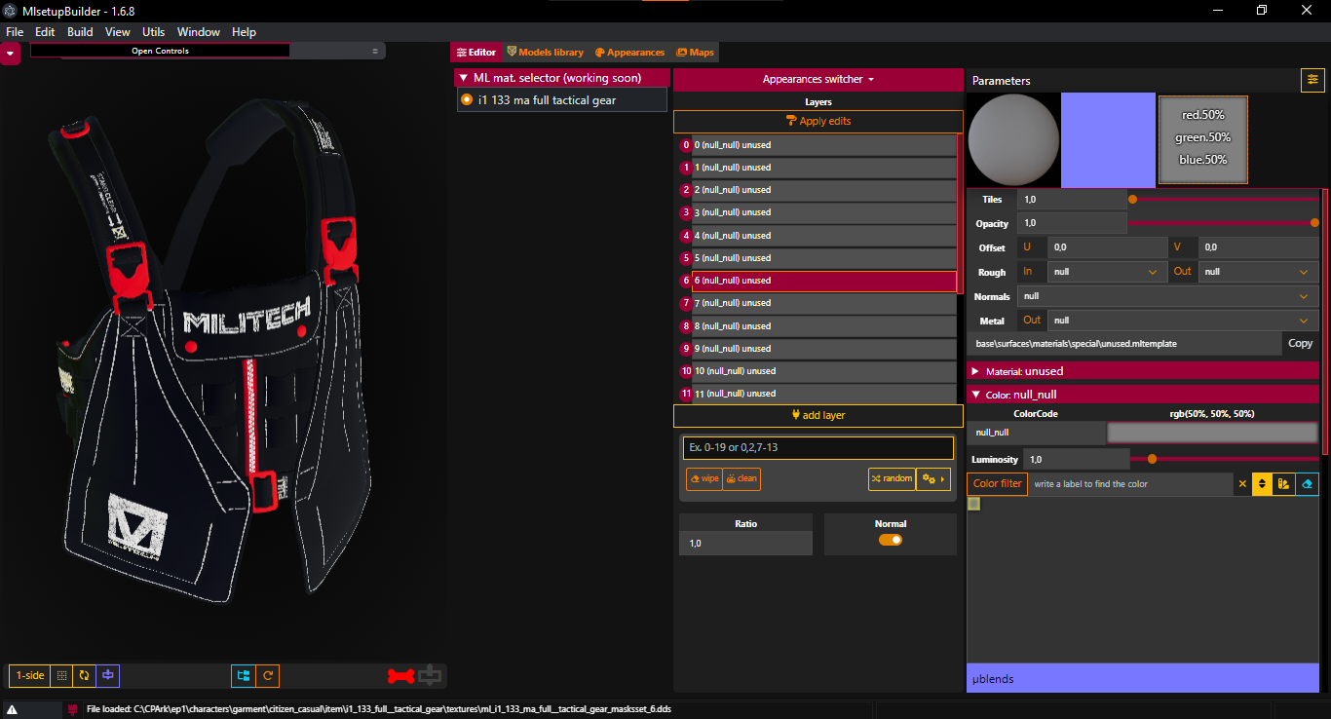Click the add layer button
This screenshot has width=1331, height=719.
coord(818,415)
